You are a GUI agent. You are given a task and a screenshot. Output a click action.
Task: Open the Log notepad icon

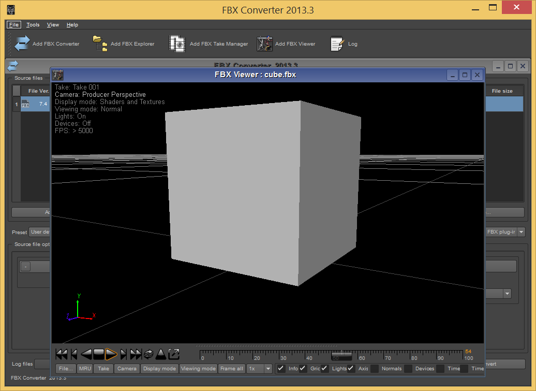point(337,44)
